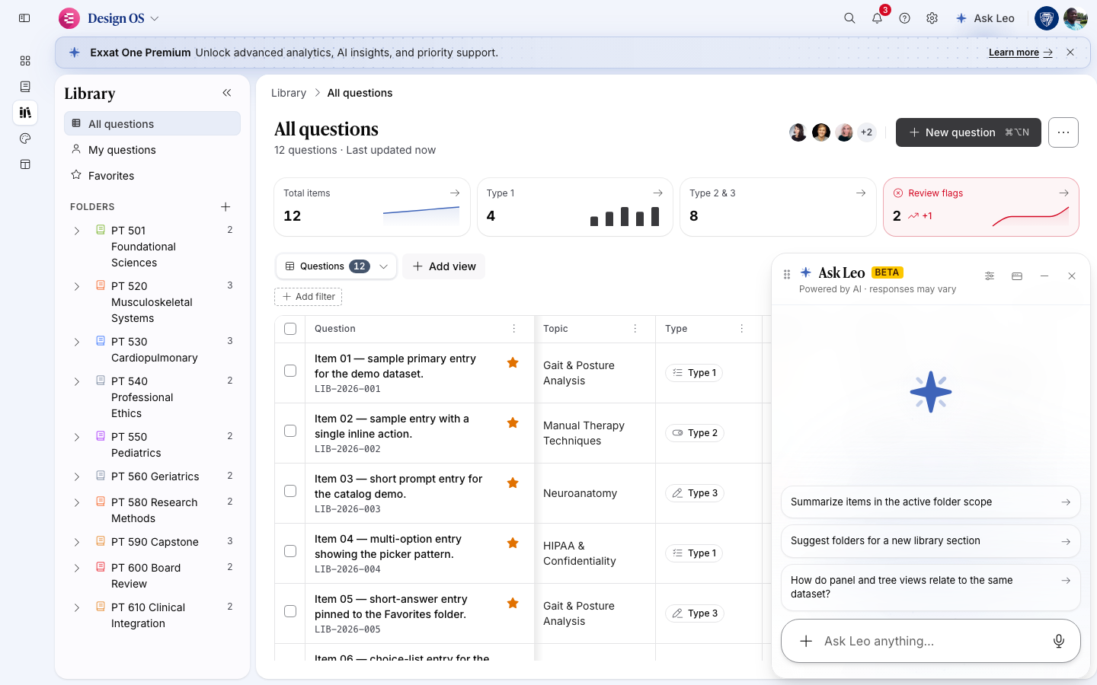Screen dimensions: 1097x685
Task: Select the Item 04 row checkbox
Action: click(x=290, y=551)
